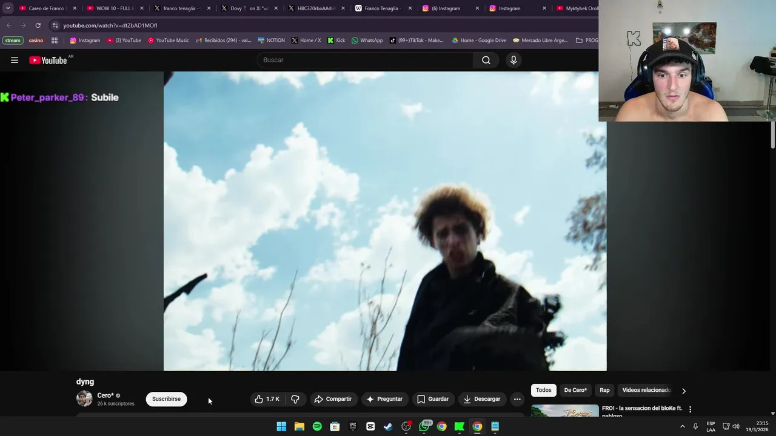776x436 pixels.
Task: Open Cero* channel name link
Action: (105, 395)
